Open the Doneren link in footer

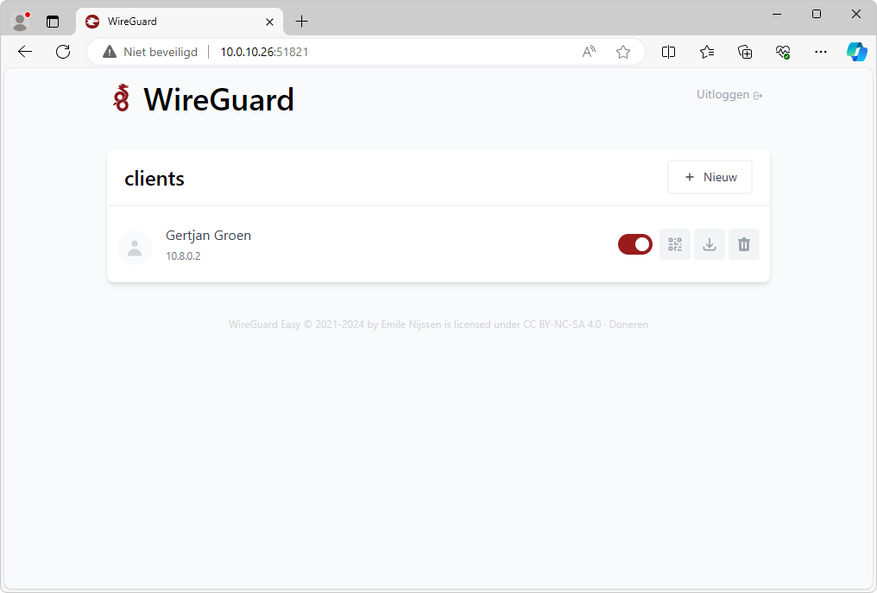click(x=628, y=325)
